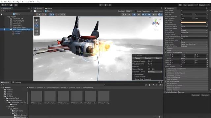Open the Window menu
The image size is (211, 118).
33,2
